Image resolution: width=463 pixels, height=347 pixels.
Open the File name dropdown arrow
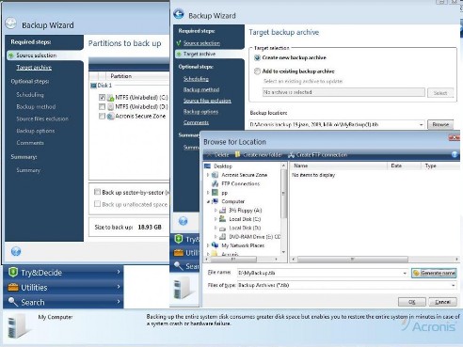click(x=405, y=273)
